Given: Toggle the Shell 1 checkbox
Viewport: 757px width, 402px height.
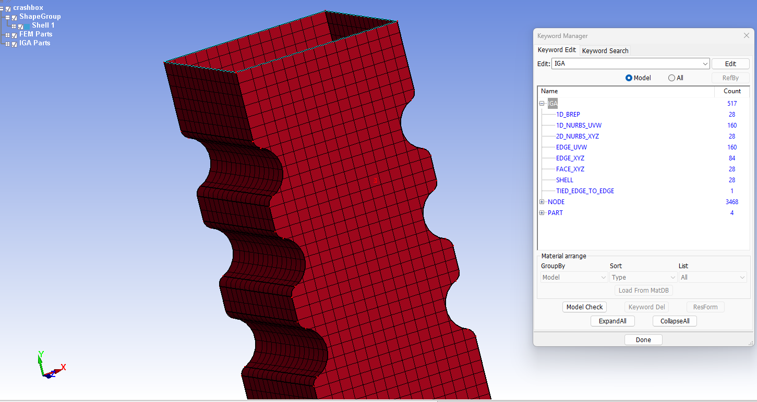Looking at the screenshot, I should (x=21, y=26).
